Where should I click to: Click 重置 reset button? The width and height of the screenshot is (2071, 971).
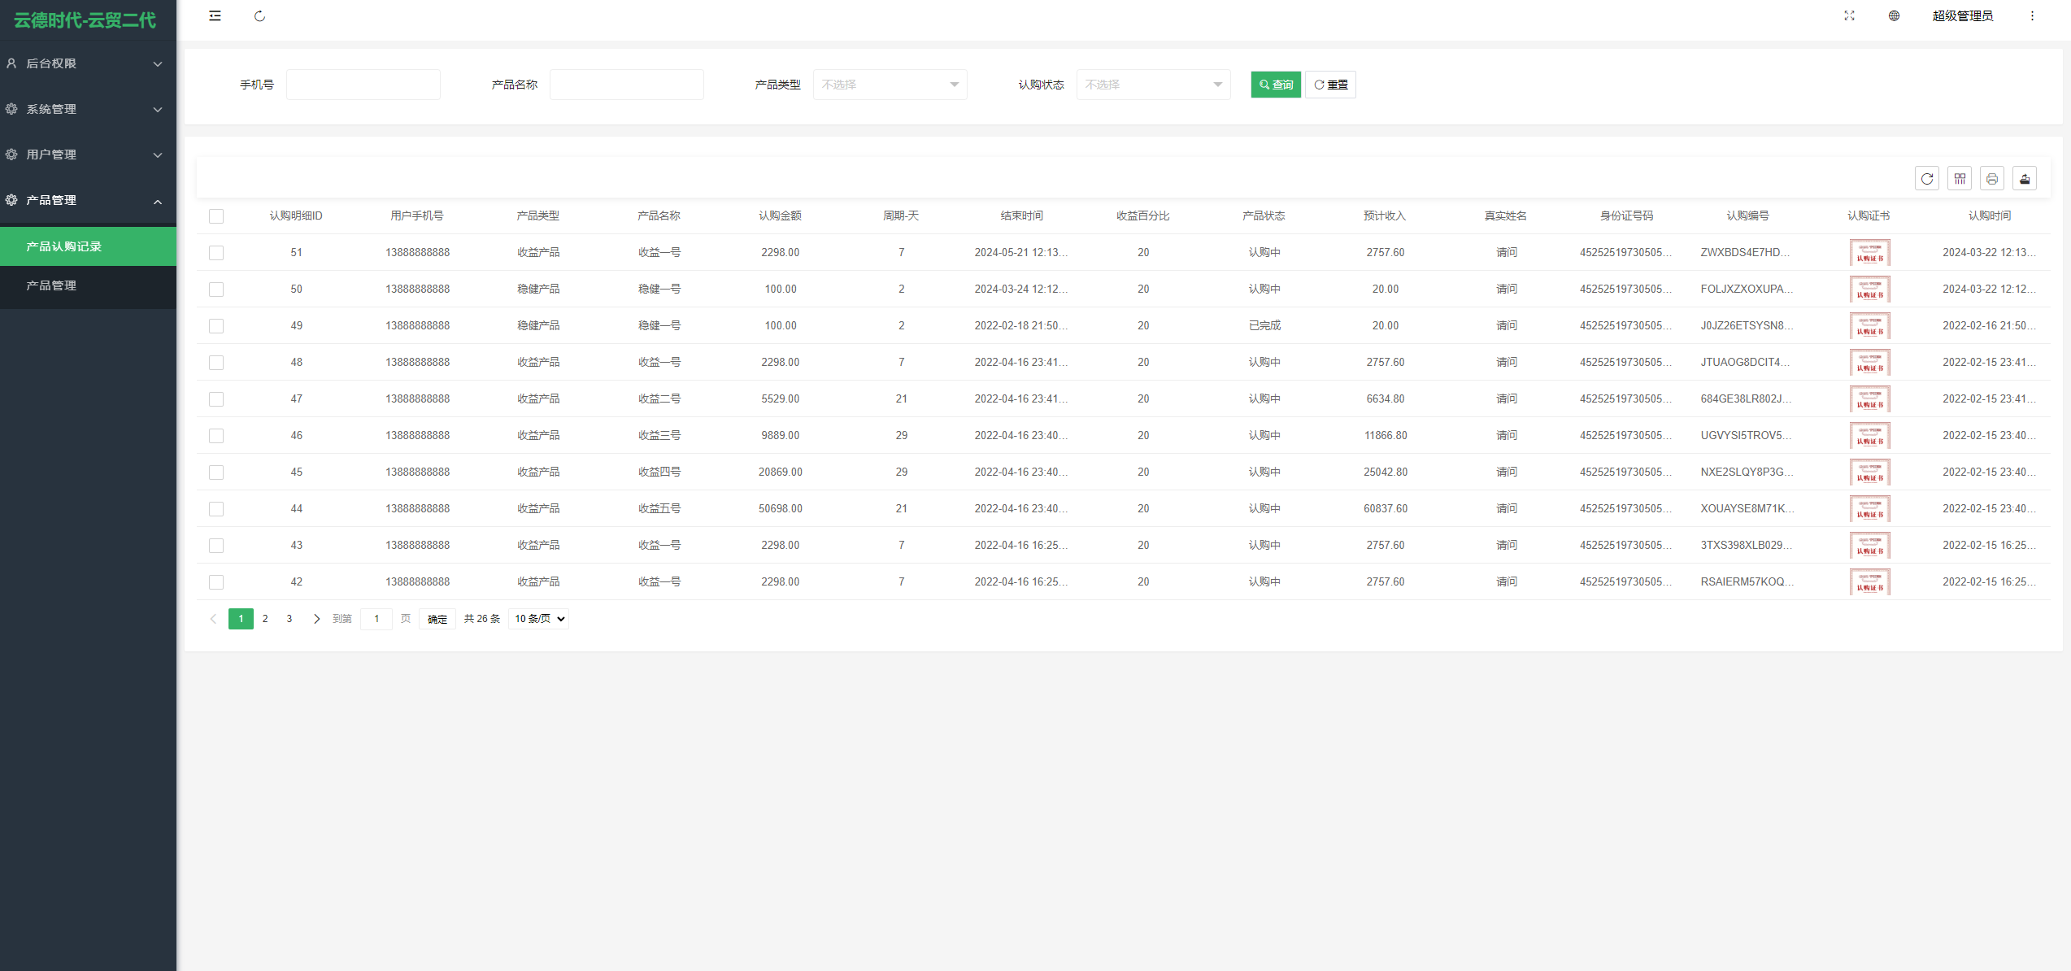click(1330, 85)
